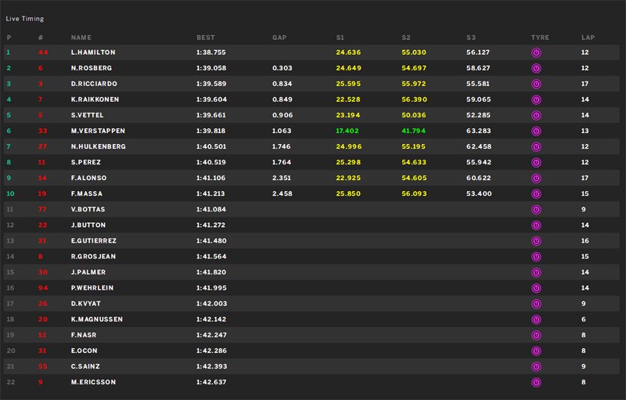The width and height of the screenshot is (626, 400).
Task: Click the GAP column header
Action: (x=279, y=38)
